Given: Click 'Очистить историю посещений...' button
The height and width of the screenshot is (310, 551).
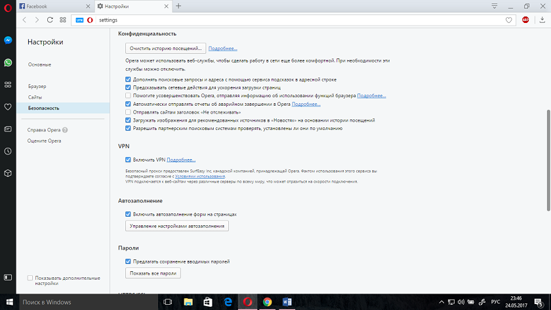Looking at the screenshot, I should coord(166,48).
